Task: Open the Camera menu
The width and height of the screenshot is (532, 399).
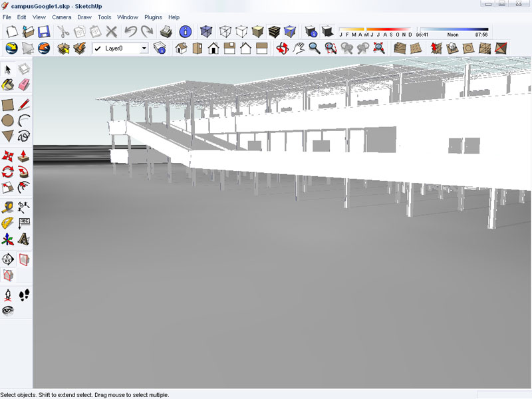Action: tap(61, 17)
